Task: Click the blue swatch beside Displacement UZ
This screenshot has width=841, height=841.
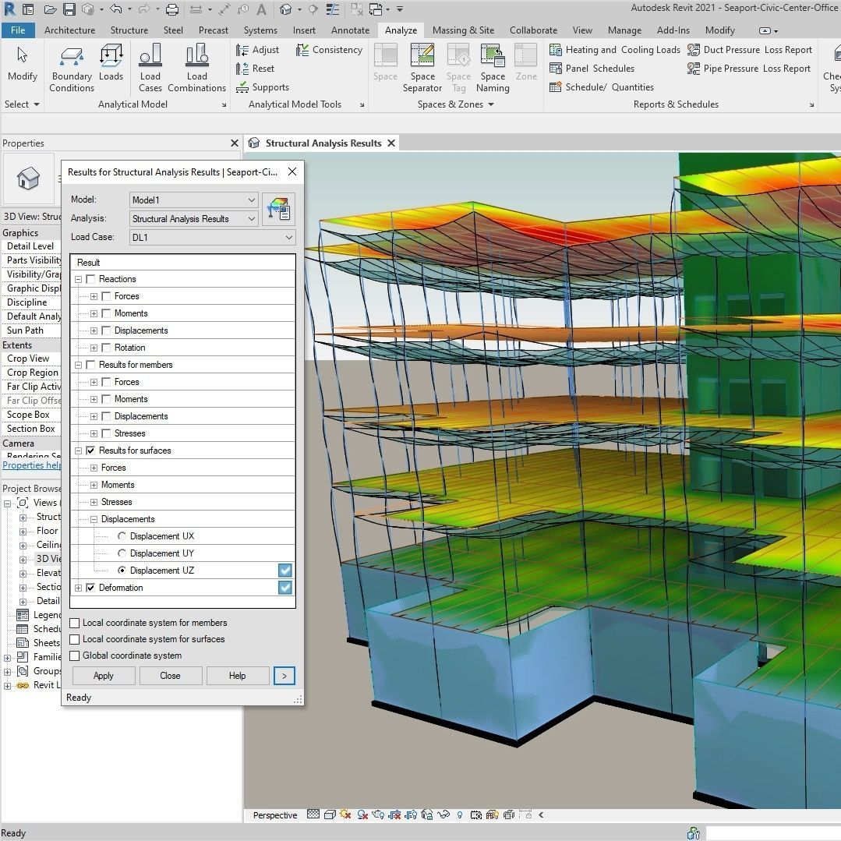Action: [285, 571]
